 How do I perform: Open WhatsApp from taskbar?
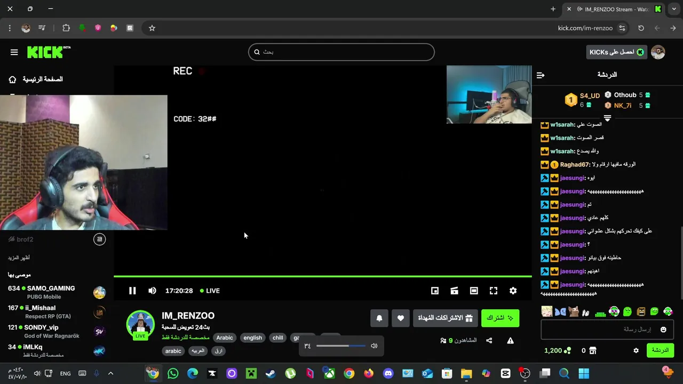click(x=173, y=373)
